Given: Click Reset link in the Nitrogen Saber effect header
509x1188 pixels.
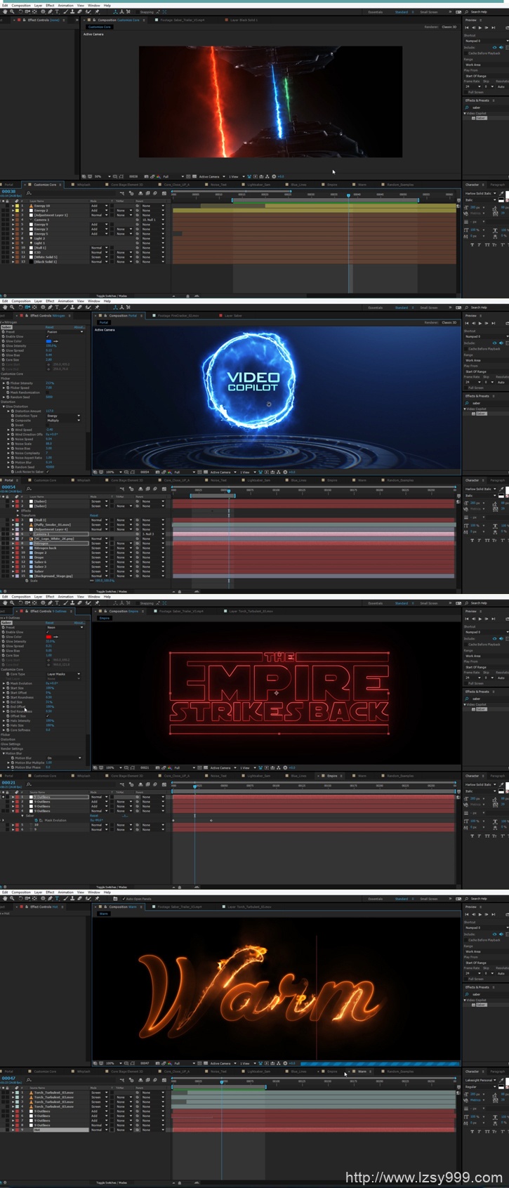Looking at the screenshot, I should [50, 327].
